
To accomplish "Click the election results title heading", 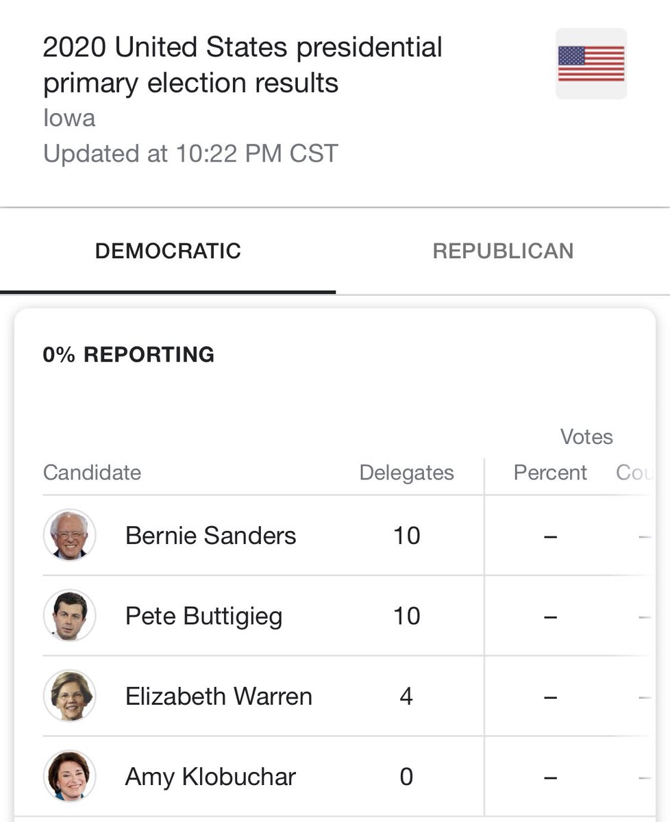I will point(243,65).
